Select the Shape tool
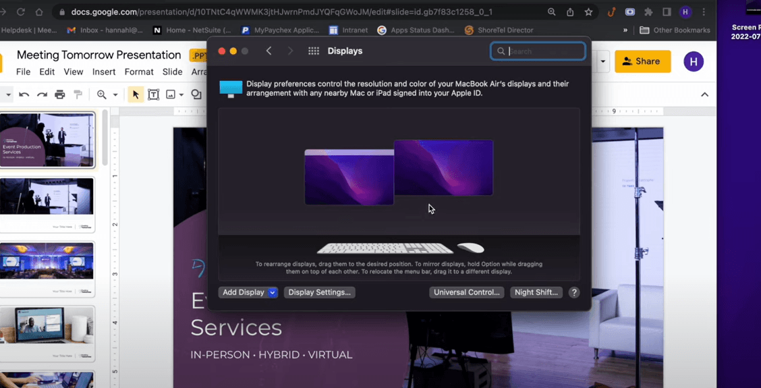Image resolution: width=761 pixels, height=388 pixels. pyautogui.click(x=196, y=94)
